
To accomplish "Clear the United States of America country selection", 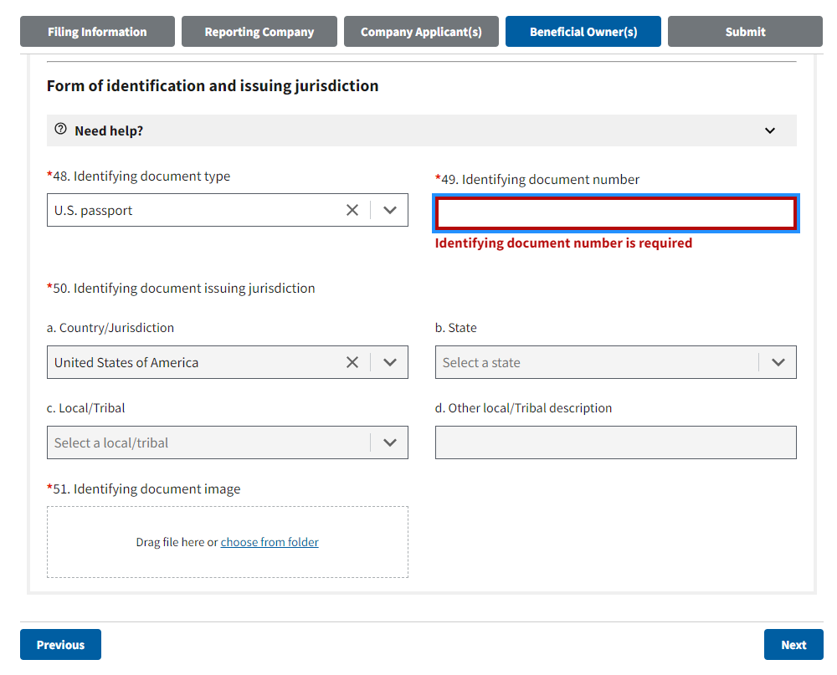I will click(x=352, y=362).
